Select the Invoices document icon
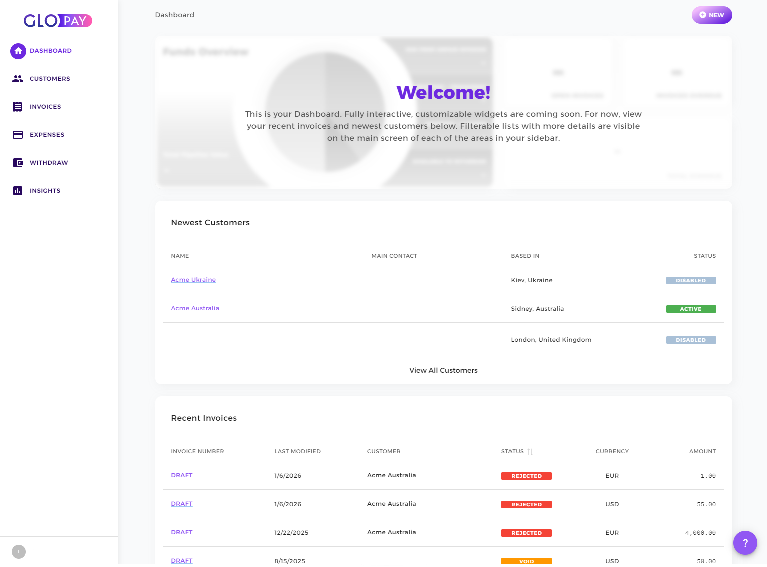The height and width of the screenshot is (567, 767). (18, 106)
